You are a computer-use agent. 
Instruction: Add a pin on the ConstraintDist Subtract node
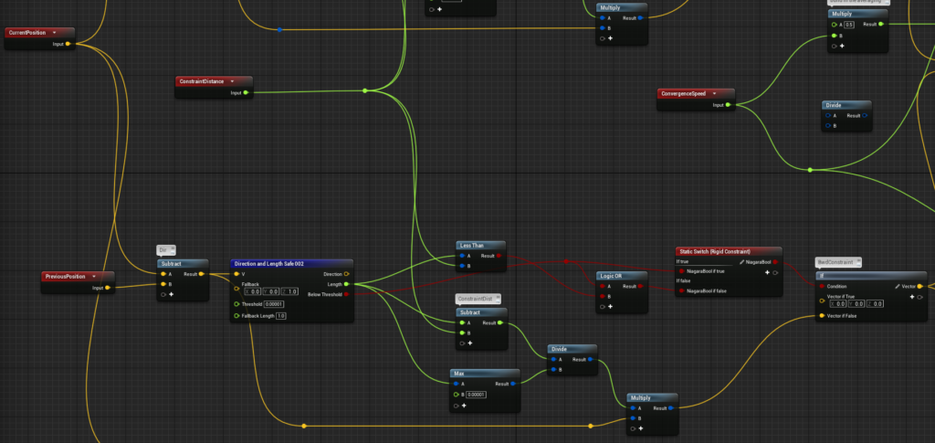[x=470, y=343]
